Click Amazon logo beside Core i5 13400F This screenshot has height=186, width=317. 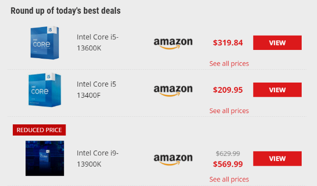click(173, 90)
